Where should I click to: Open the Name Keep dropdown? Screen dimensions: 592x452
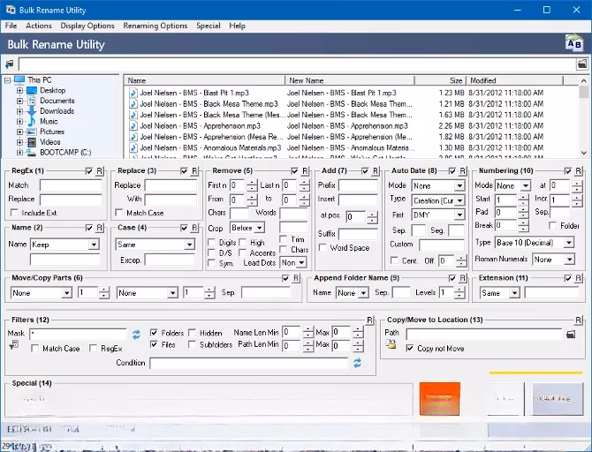pos(94,245)
